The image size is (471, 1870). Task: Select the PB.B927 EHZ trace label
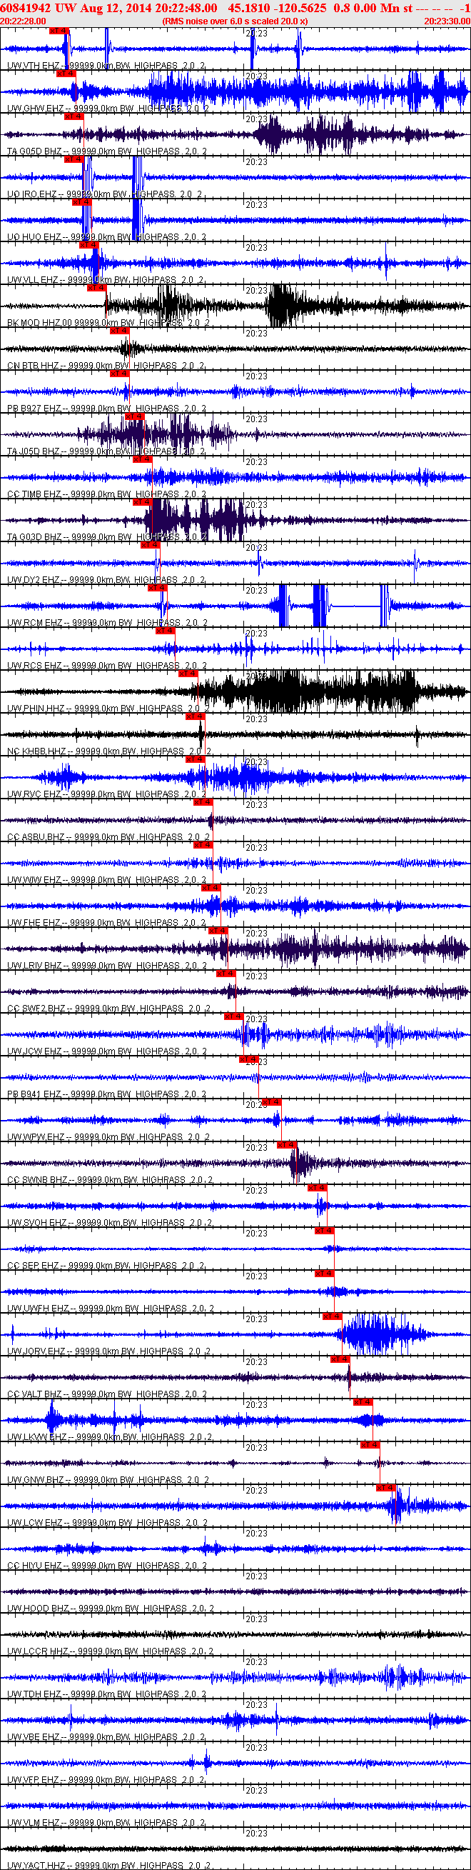click(x=106, y=409)
